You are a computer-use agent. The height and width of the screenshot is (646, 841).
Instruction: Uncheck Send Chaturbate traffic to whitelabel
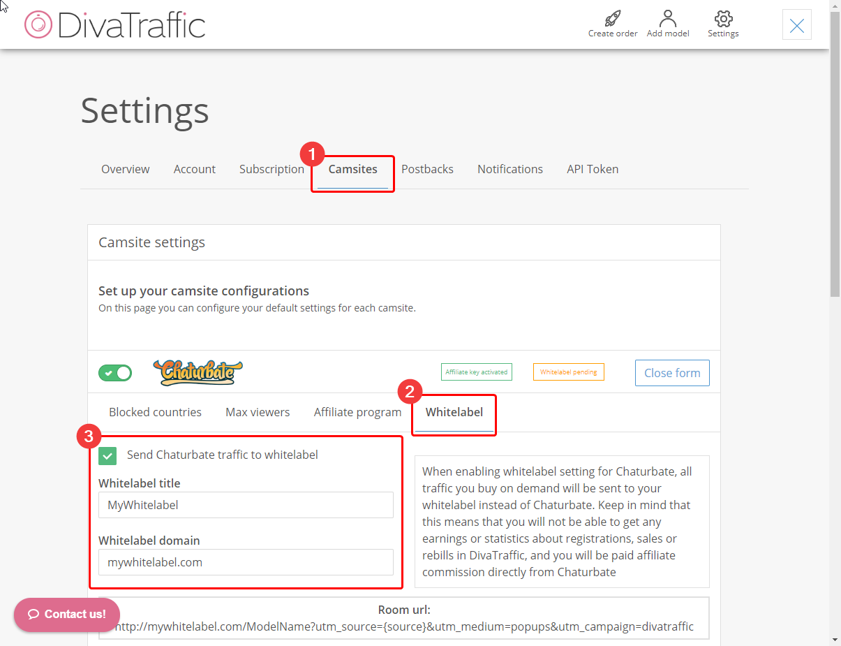click(107, 455)
